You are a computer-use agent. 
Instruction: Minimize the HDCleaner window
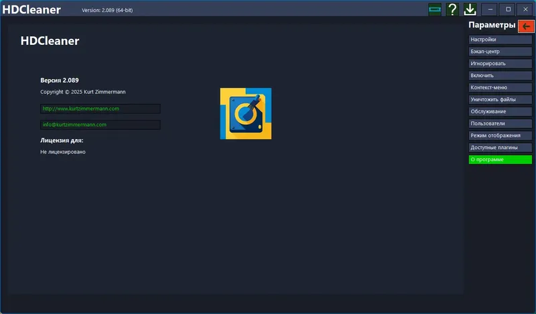[x=490, y=9]
